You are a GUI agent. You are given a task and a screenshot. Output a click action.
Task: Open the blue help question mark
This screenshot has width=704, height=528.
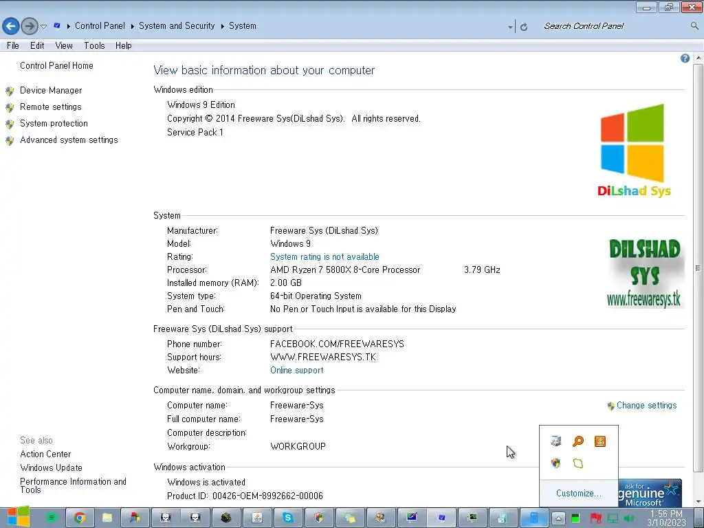point(685,58)
